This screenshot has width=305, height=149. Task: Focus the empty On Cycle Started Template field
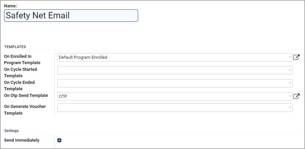[175, 70]
